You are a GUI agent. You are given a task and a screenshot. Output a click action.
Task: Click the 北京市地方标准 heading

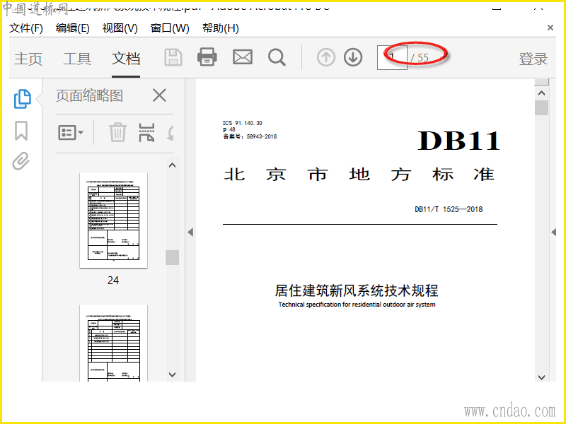359,175
